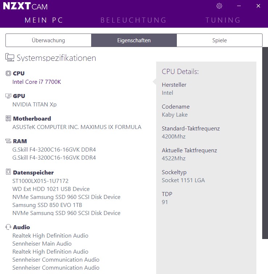Click the Systemspezifikationen monitor icon

pos(10,57)
